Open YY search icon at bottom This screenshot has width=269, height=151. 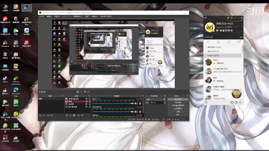(x=240, y=102)
